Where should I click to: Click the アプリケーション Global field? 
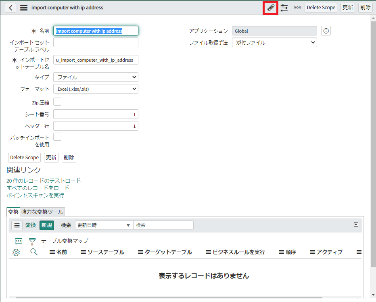coord(274,31)
